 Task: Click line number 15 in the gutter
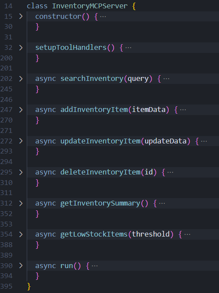point(8,17)
